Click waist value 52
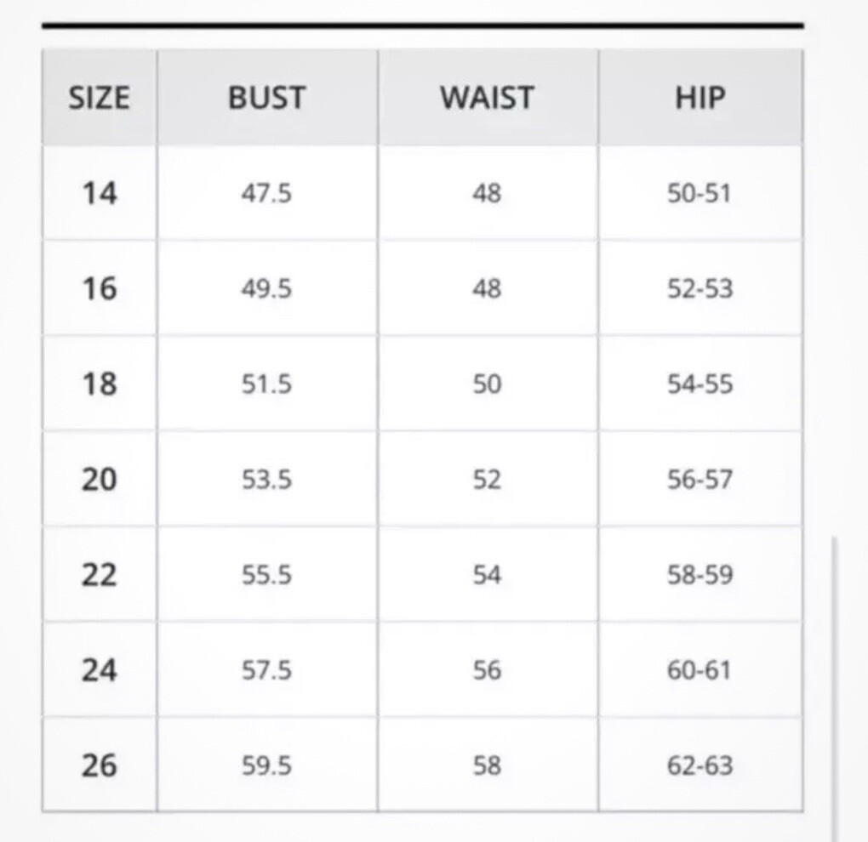This screenshot has height=842, width=868. [487, 480]
